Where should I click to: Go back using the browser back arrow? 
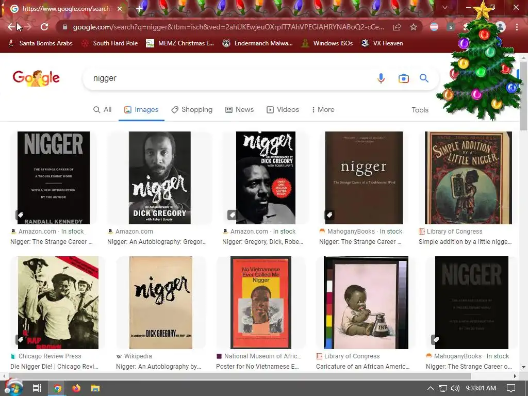point(11,27)
